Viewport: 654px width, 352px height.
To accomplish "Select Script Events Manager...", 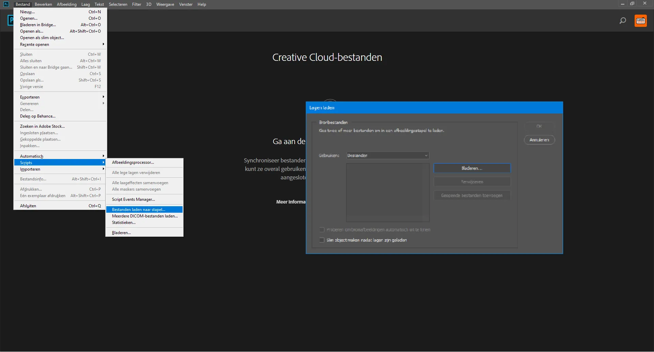I will tap(144, 199).
